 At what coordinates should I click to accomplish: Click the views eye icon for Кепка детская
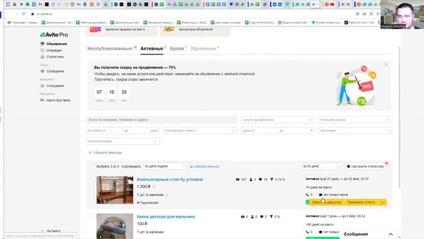(x=242, y=217)
